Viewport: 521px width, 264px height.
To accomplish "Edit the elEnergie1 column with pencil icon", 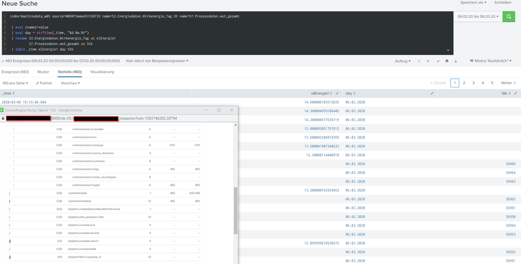I will [x=337, y=93].
